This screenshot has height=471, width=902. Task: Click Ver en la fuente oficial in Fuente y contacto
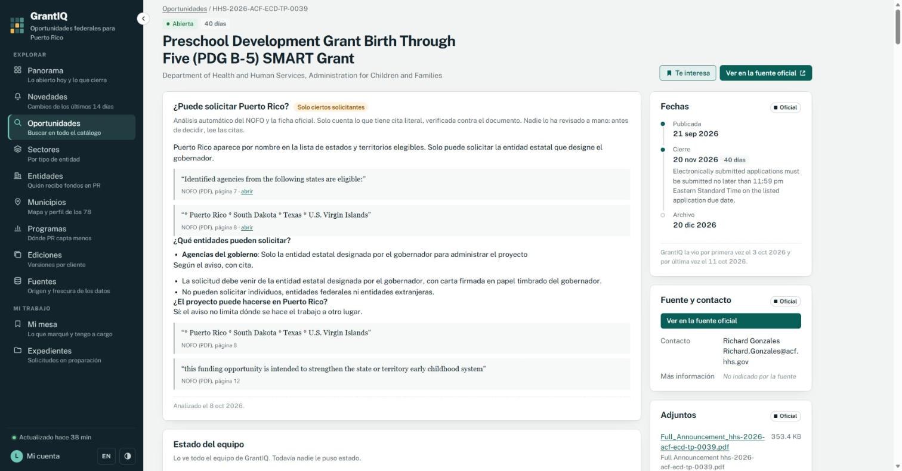(x=731, y=321)
